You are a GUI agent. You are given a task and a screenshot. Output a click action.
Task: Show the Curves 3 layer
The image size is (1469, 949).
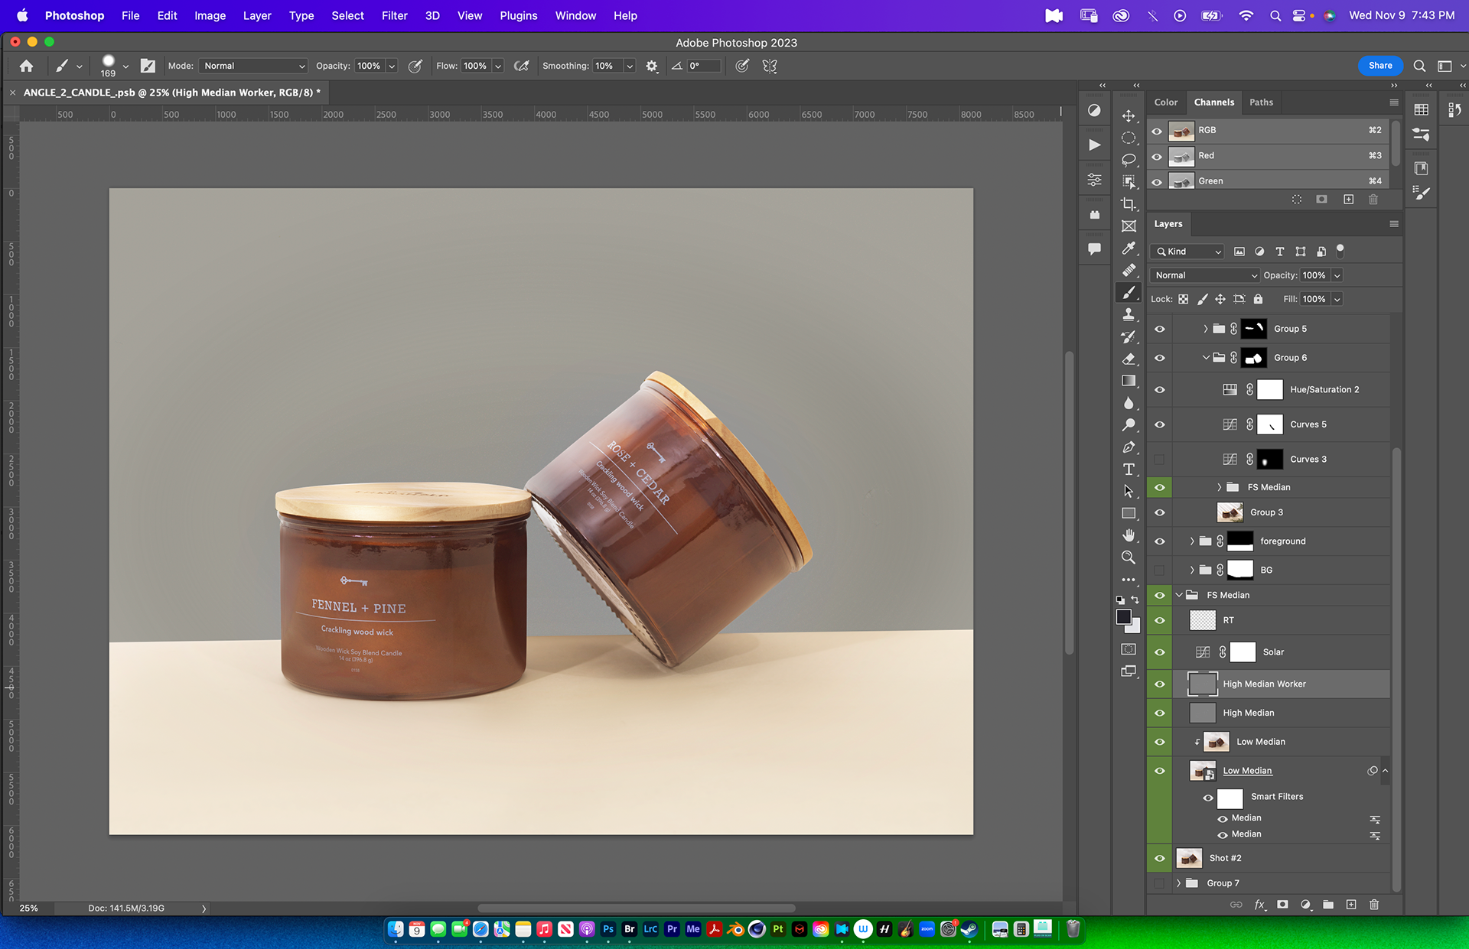[x=1160, y=460]
